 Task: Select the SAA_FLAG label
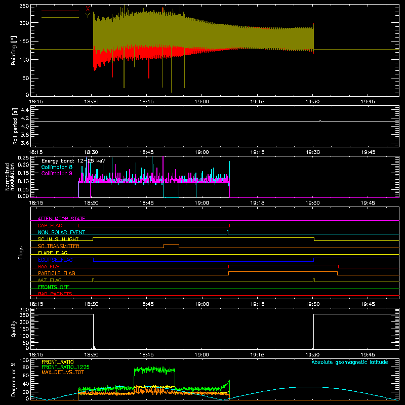50,266
